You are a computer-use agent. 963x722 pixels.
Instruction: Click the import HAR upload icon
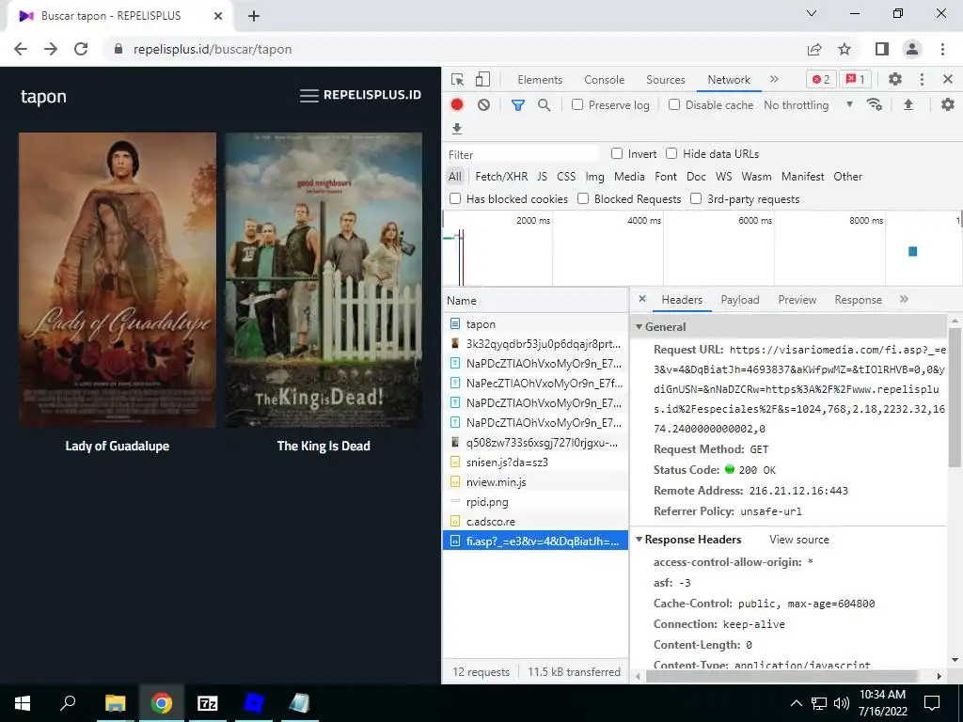click(908, 105)
